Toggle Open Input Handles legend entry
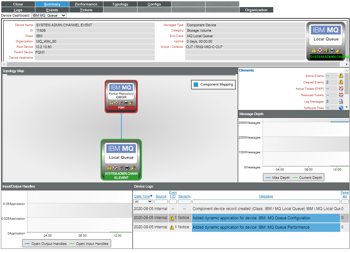The width and height of the screenshot is (350, 253). [89, 244]
